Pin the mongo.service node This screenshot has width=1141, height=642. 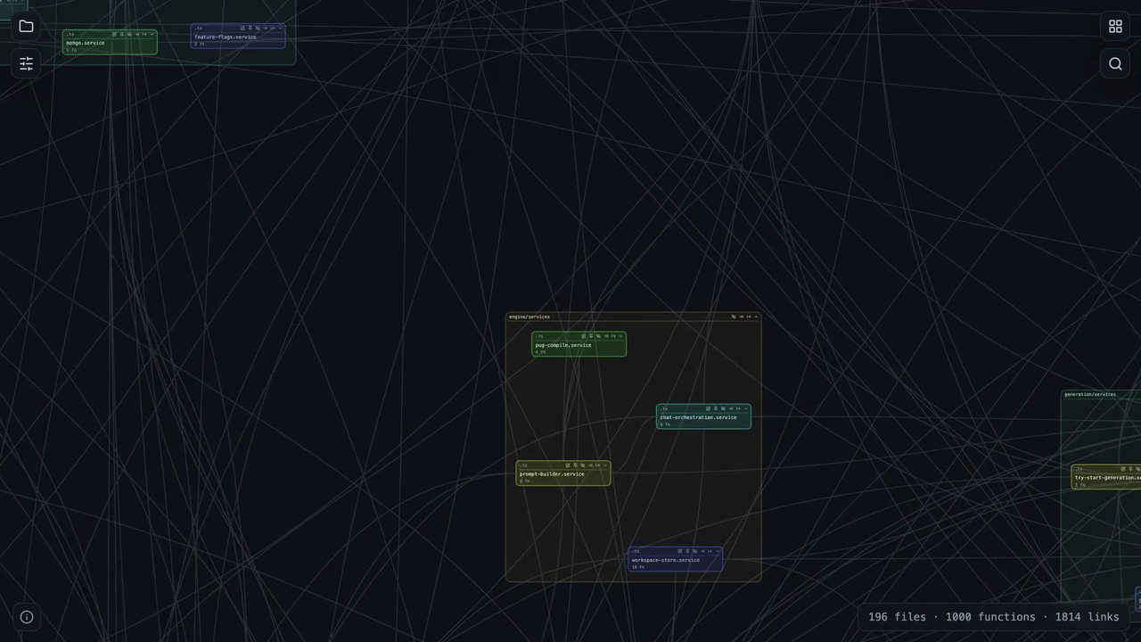click(x=121, y=34)
